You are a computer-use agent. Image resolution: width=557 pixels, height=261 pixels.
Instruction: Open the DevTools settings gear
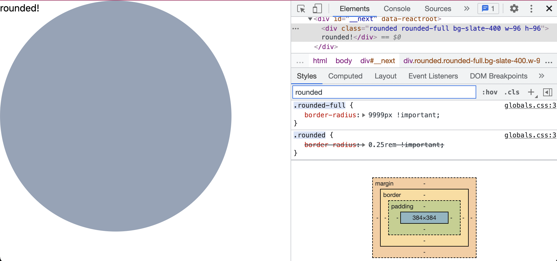coord(514,9)
